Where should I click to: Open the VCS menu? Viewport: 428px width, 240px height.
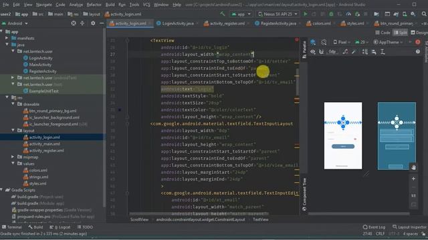pyautogui.click(x=146, y=5)
